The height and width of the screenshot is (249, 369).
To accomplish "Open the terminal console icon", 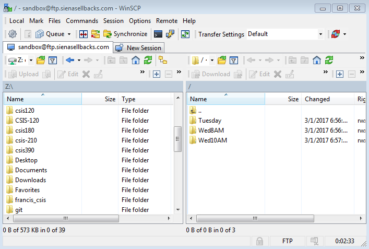I will pos(158,34).
